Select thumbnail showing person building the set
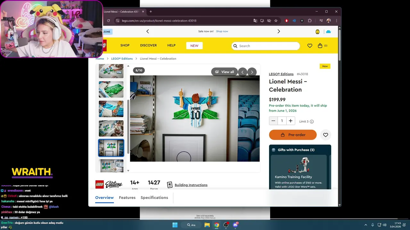 click(111, 128)
